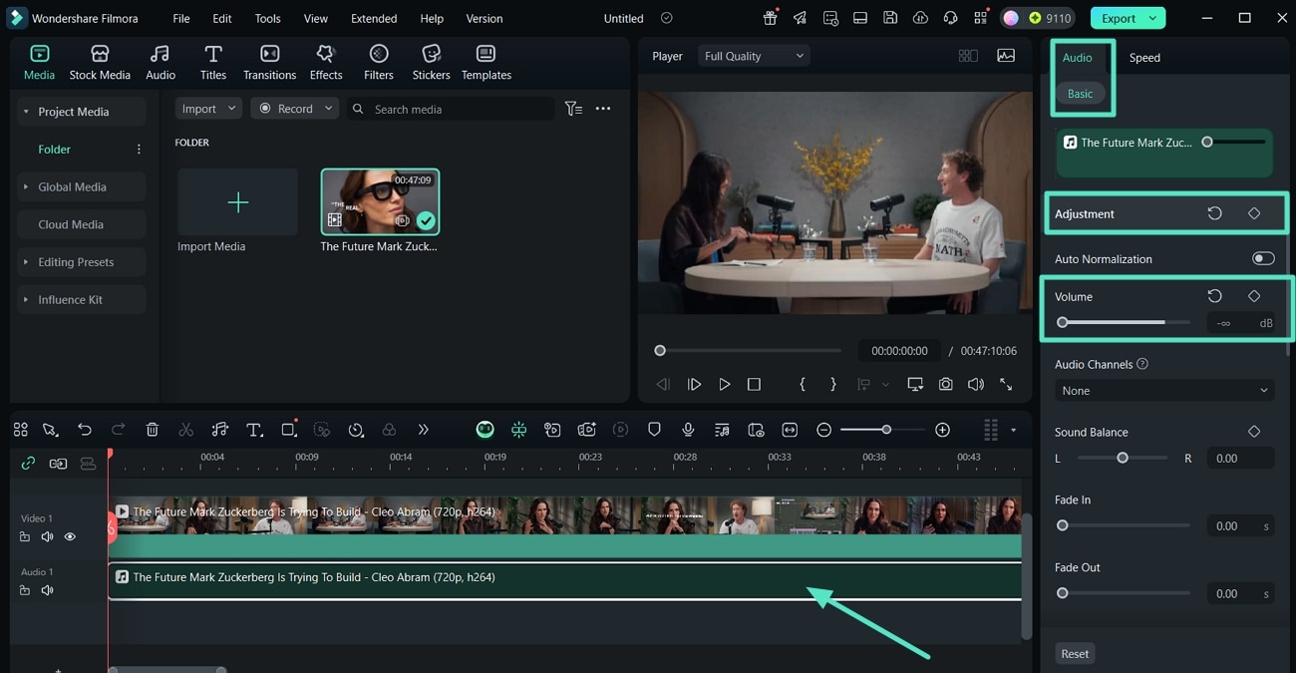This screenshot has width=1296, height=673.
Task: Mute the Audio 1 track
Action: pyautogui.click(x=47, y=590)
